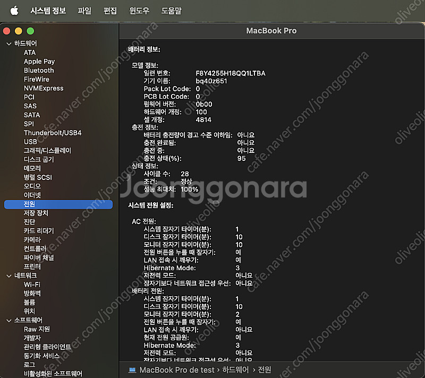Screen dimensions: 425x378
Task: Select 컨트롤러 in the sidebar
Action: tap(35, 249)
